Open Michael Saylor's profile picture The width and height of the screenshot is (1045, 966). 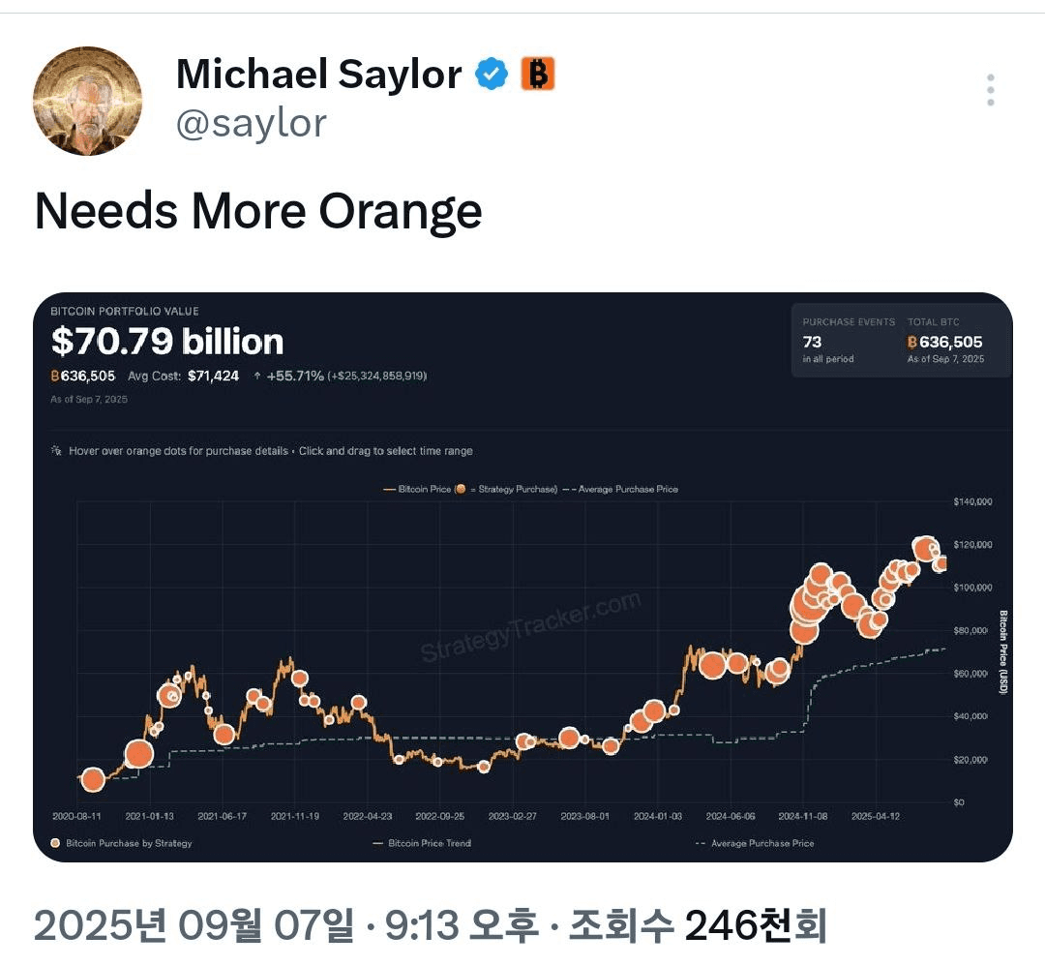pos(87,102)
